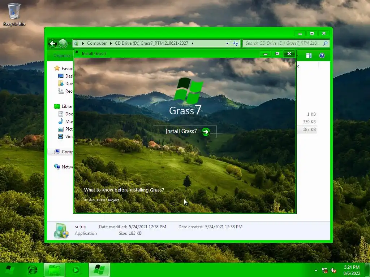
Task: Click Date modified value in details pane
Action: (x=147, y=227)
